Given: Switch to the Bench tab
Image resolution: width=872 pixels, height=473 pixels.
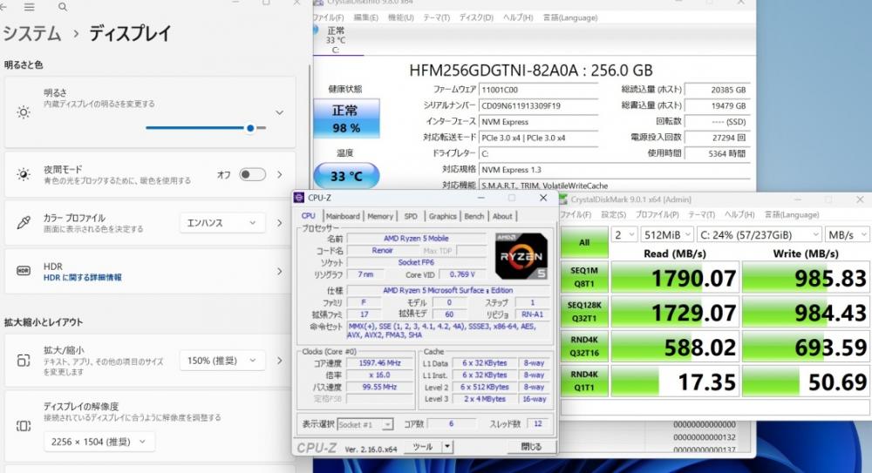Looking at the screenshot, I should coord(473,216).
